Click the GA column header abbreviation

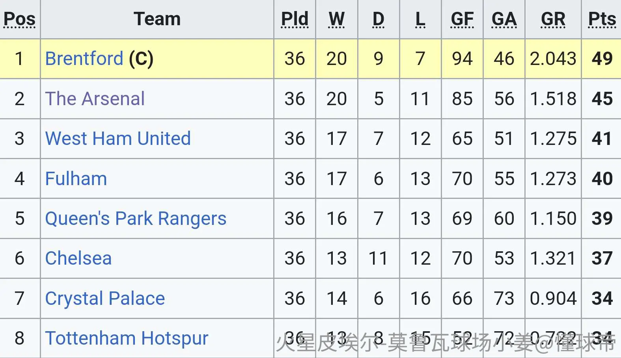click(504, 19)
